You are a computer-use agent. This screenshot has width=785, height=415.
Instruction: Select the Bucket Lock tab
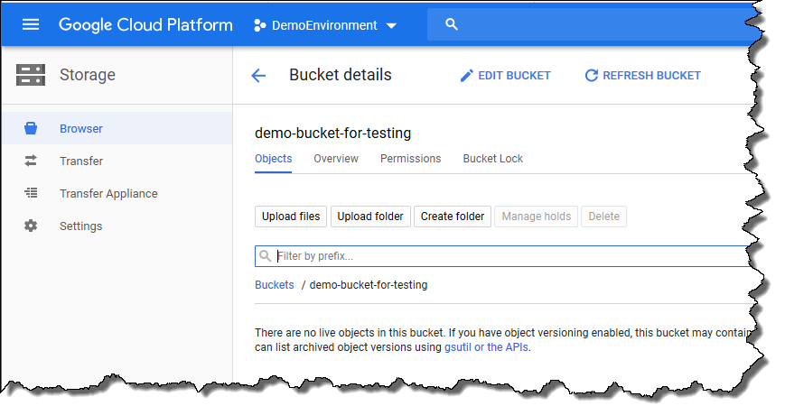pyautogui.click(x=492, y=159)
